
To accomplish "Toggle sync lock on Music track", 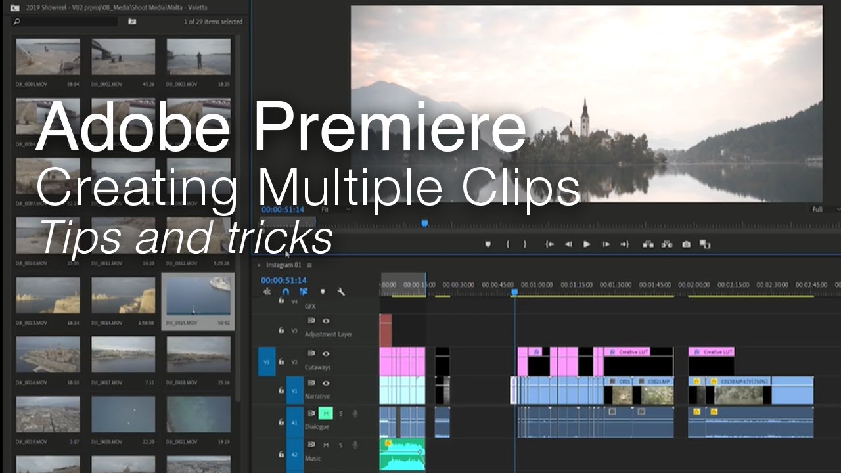I will 311,445.
